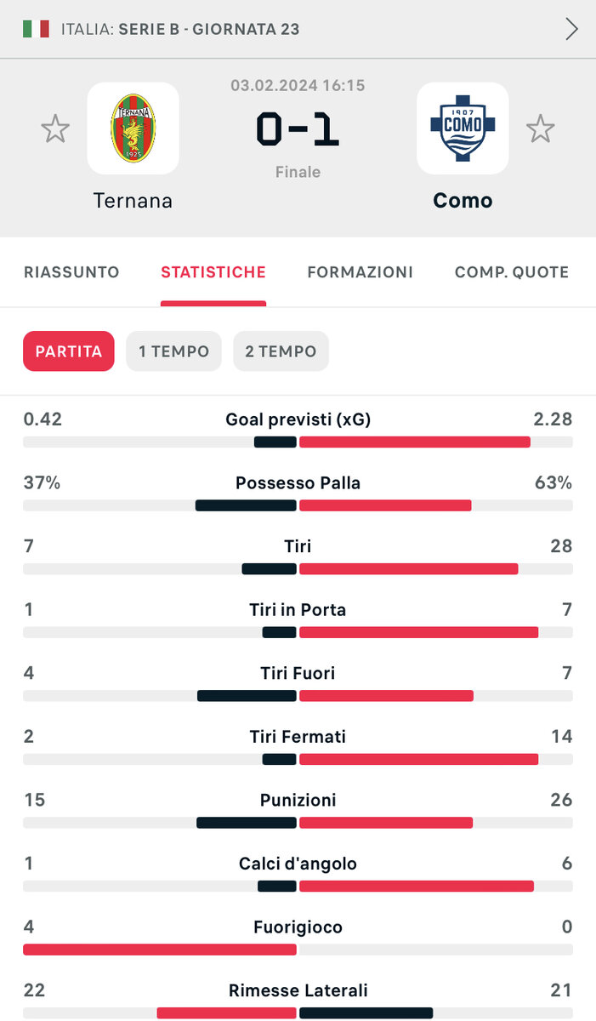
Task: Show 2 Tempo statistics
Action: tap(281, 351)
